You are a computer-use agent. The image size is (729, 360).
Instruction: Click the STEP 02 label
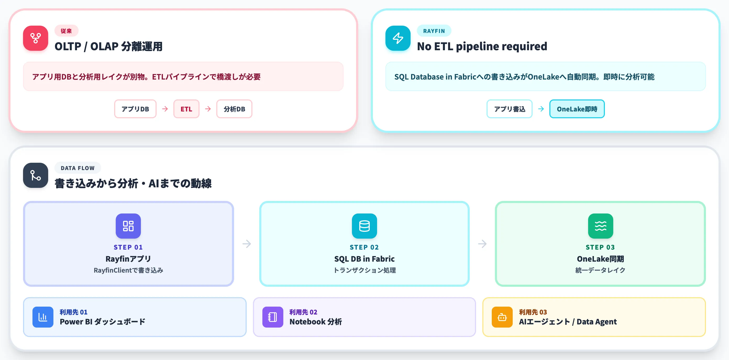pyautogui.click(x=364, y=247)
